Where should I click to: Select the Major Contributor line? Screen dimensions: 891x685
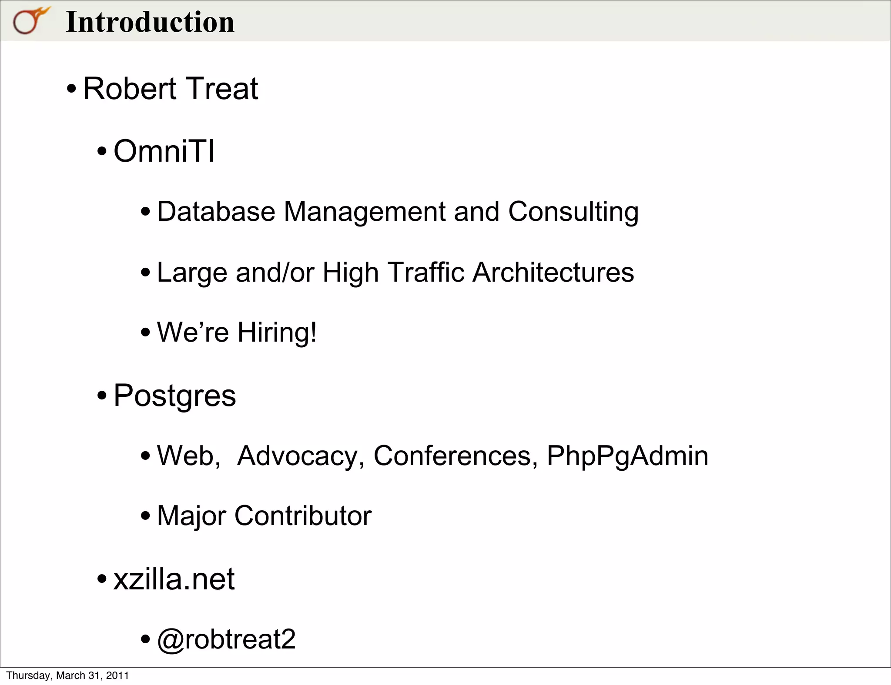(x=264, y=516)
